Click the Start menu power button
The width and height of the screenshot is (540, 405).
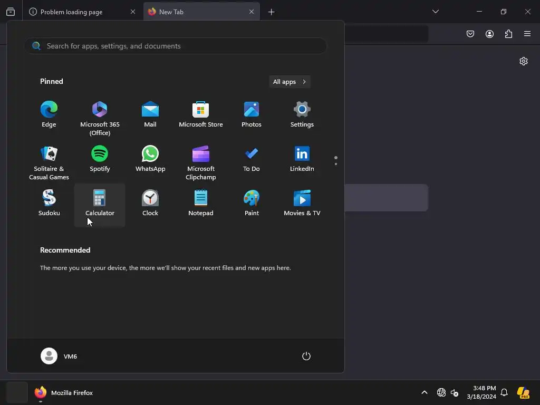tap(306, 356)
